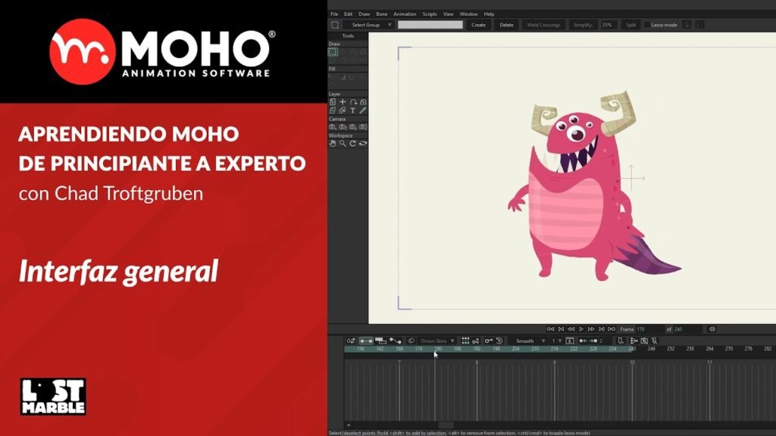Viewport: 776px width, 436px height.
Task: Select the Eyedropper tool
Action: (363, 111)
